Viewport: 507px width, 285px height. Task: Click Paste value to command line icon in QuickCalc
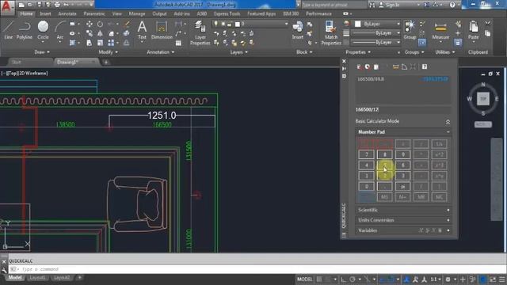[x=376, y=66]
